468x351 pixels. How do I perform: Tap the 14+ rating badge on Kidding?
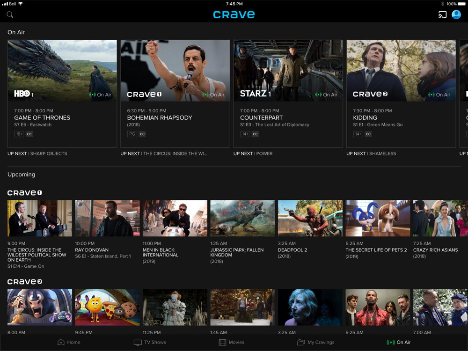[358, 134]
